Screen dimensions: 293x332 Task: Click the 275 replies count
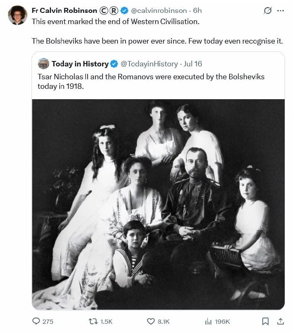[48, 322]
